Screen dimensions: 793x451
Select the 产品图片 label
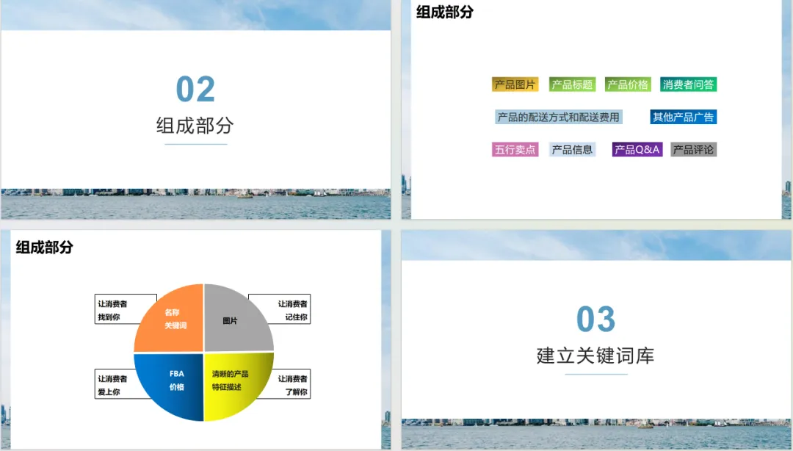(x=515, y=84)
